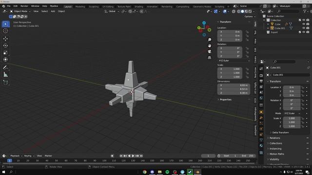Open the Render properties tab icon

[x=261, y=76]
